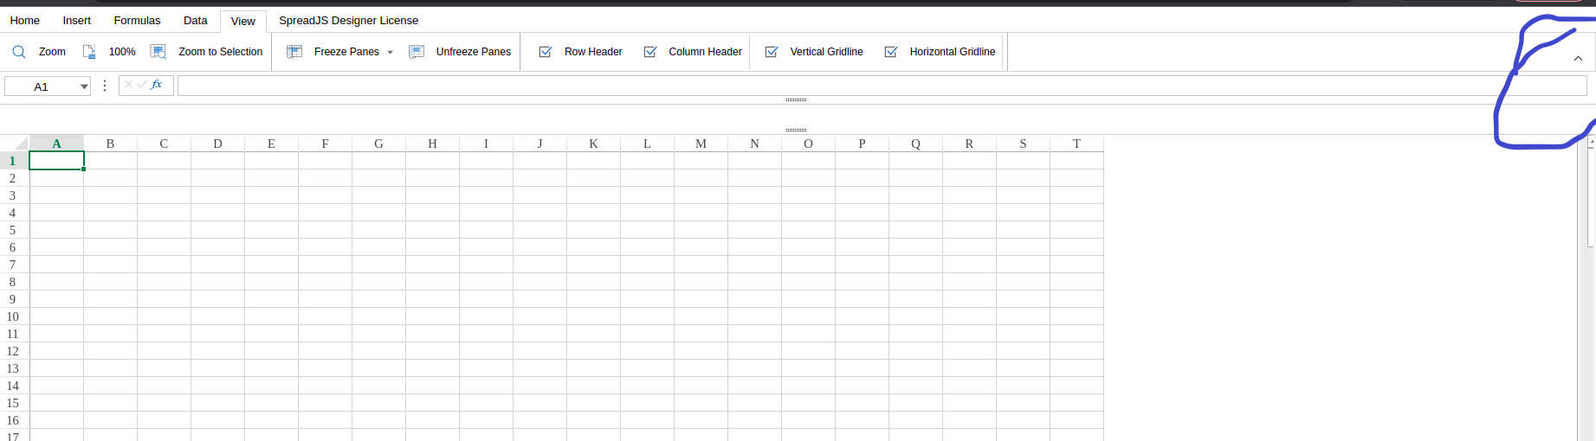Expand the A1 name box dropdown
Image resolution: width=1596 pixels, height=441 pixels.
[x=84, y=86]
